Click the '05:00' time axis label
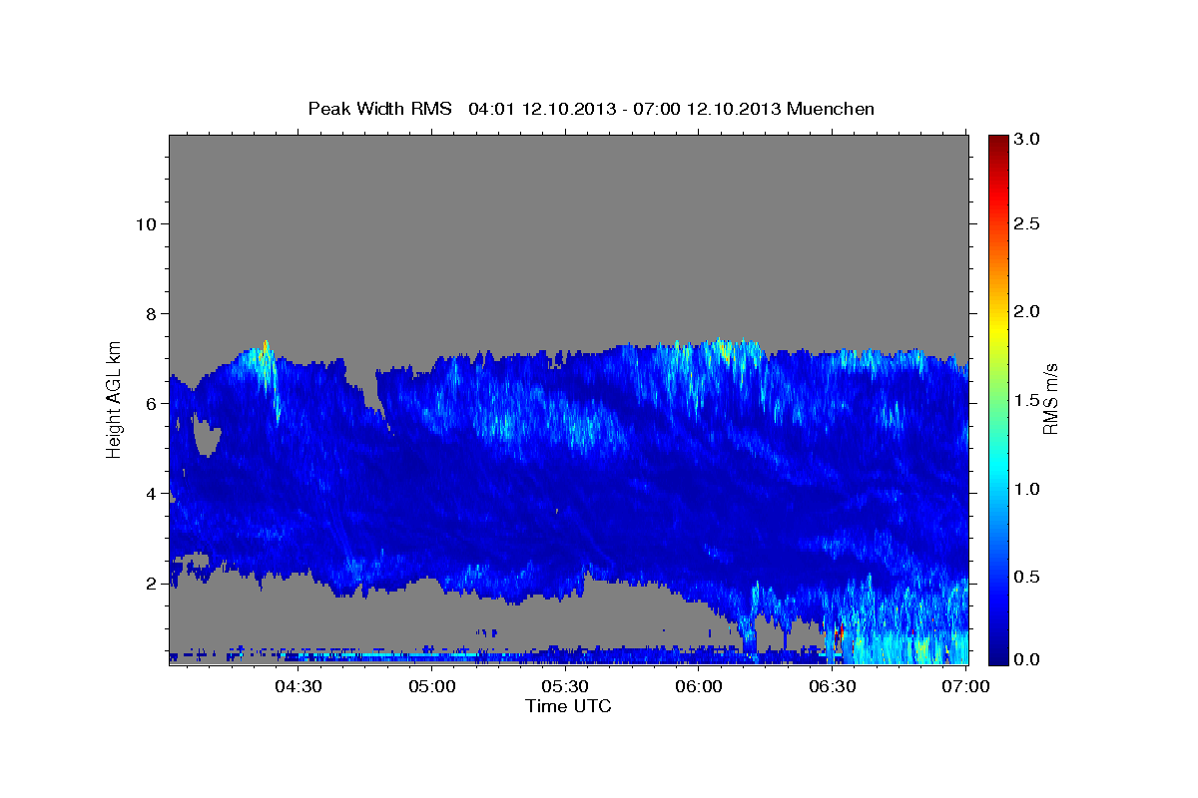This screenshot has width=1198, height=798. (x=432, y=686)
